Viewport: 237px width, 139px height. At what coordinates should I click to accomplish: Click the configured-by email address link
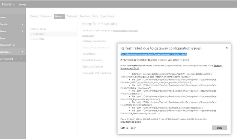[x=125, y=30]
